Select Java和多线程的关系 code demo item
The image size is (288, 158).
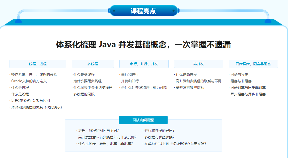tap(36, 107)
